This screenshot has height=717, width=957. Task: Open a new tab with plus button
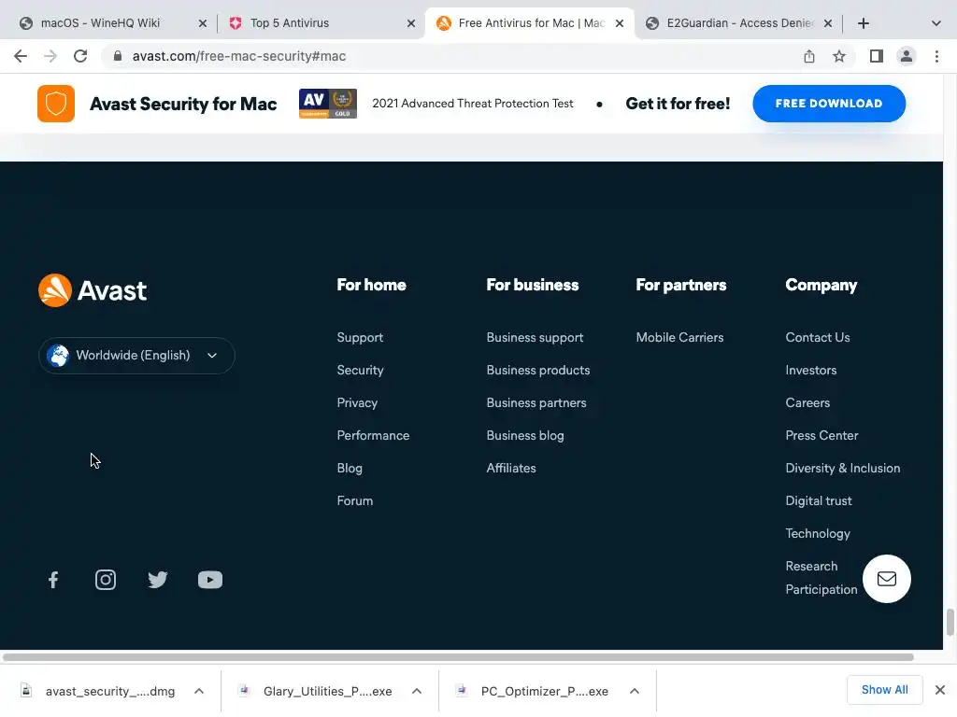point(863,23)
